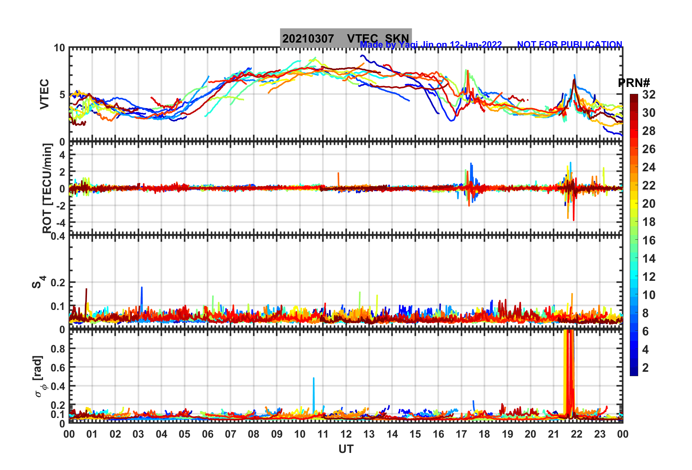This screenshot has height=470, width=692.
Task: Click the "13" hour label on the UT axis
Action: (369, 434)
